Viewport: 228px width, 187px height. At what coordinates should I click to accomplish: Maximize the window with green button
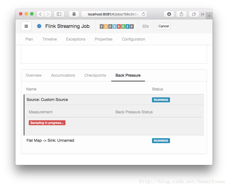(x=32, y=14)
